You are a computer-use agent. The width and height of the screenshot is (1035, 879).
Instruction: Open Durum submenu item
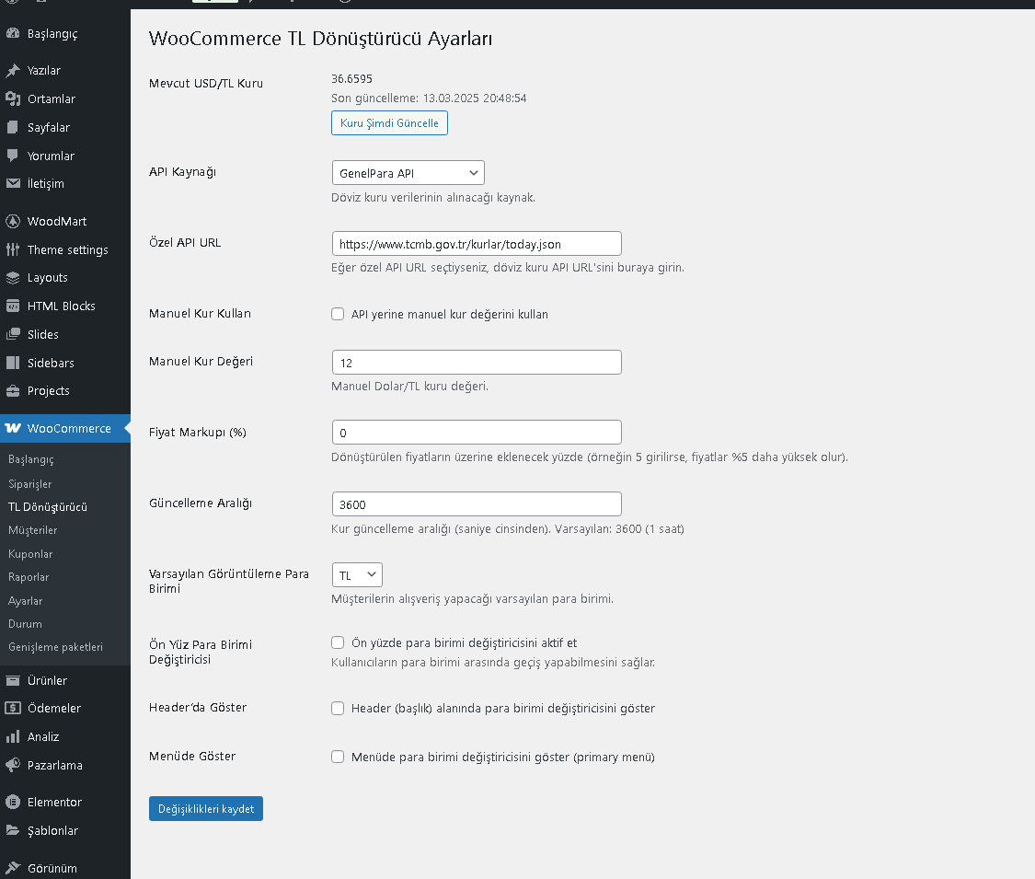tap(25, 624)
